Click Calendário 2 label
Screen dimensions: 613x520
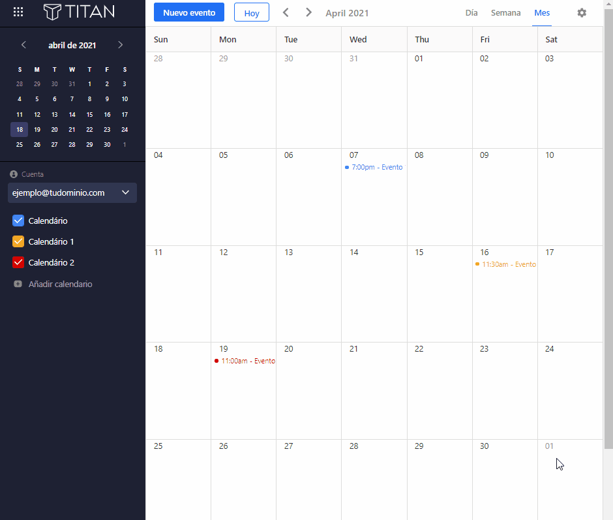pos(52,262)
